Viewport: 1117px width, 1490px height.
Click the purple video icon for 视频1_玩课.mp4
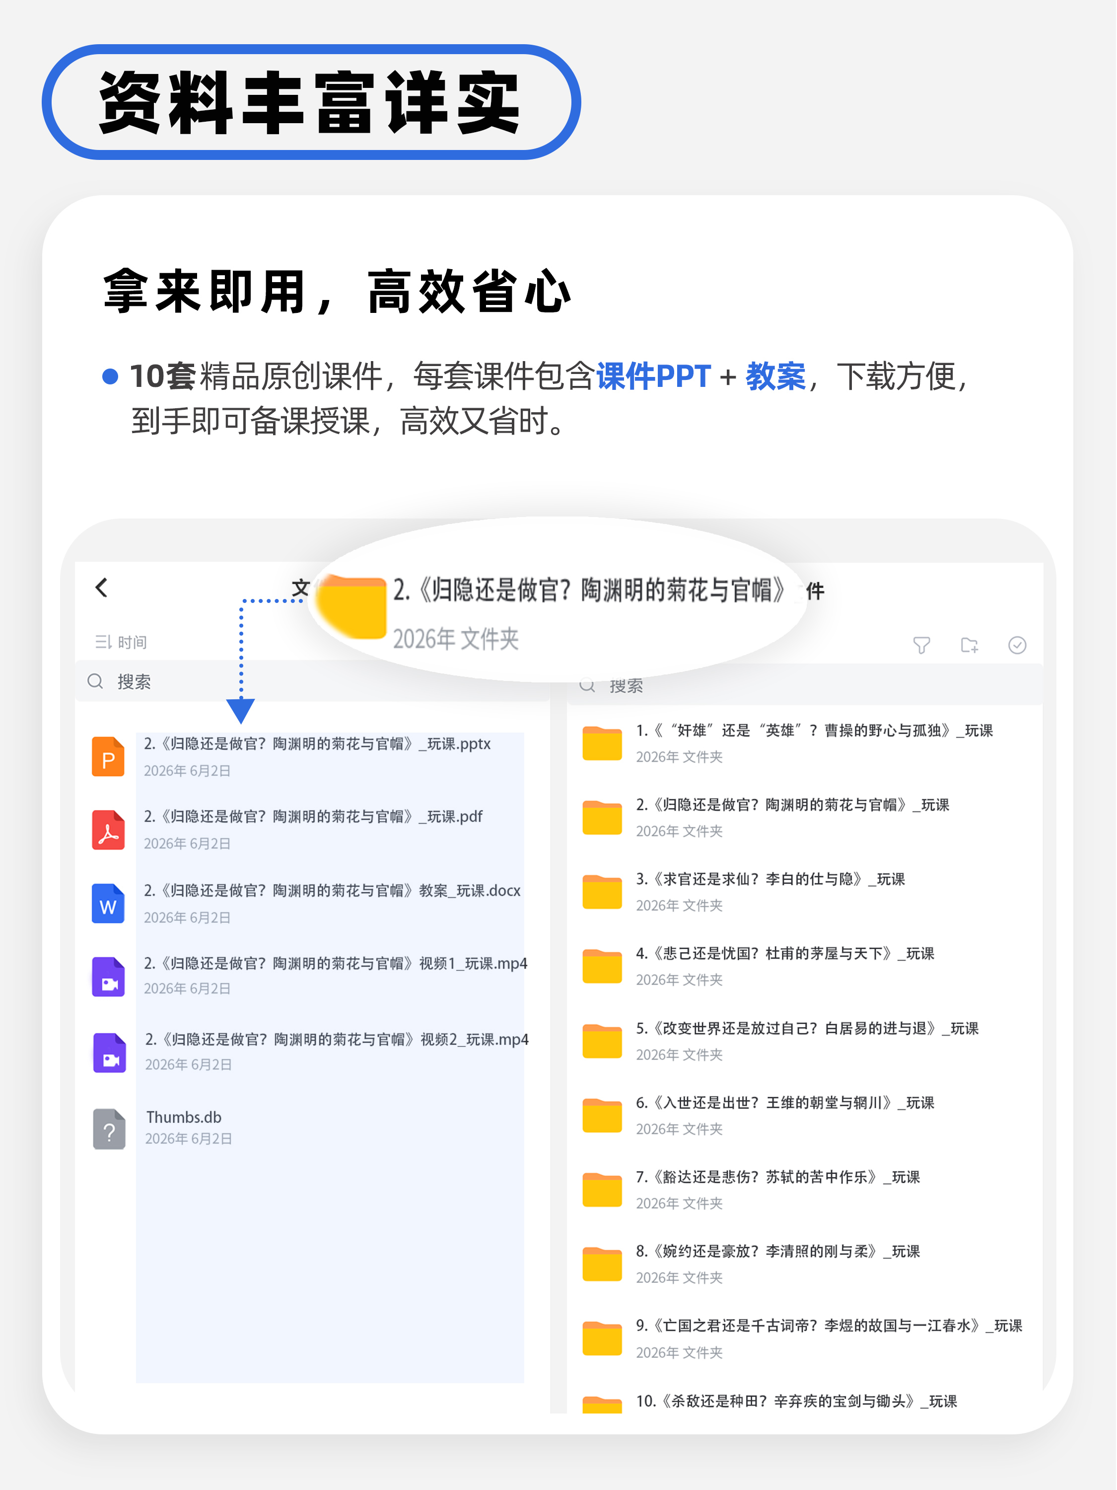click(x=108, y=977)
